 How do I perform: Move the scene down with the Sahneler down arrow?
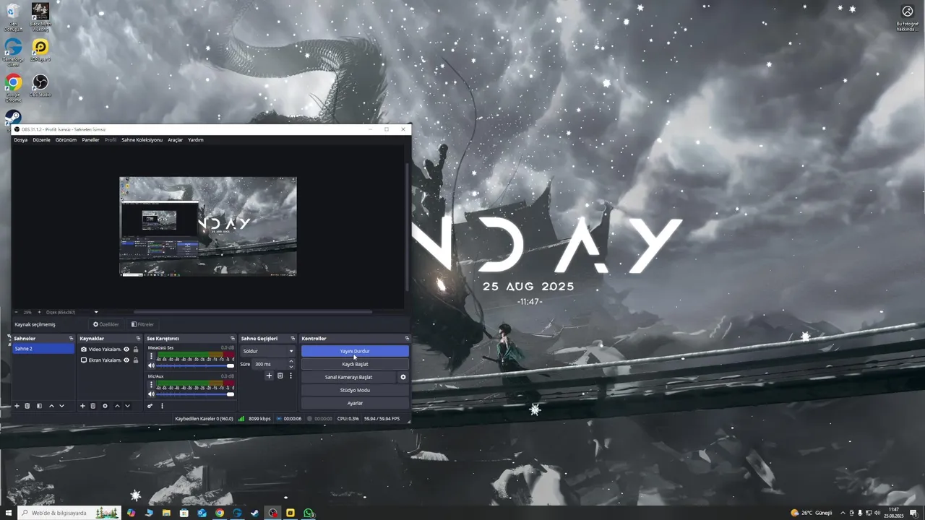[61, 406]
